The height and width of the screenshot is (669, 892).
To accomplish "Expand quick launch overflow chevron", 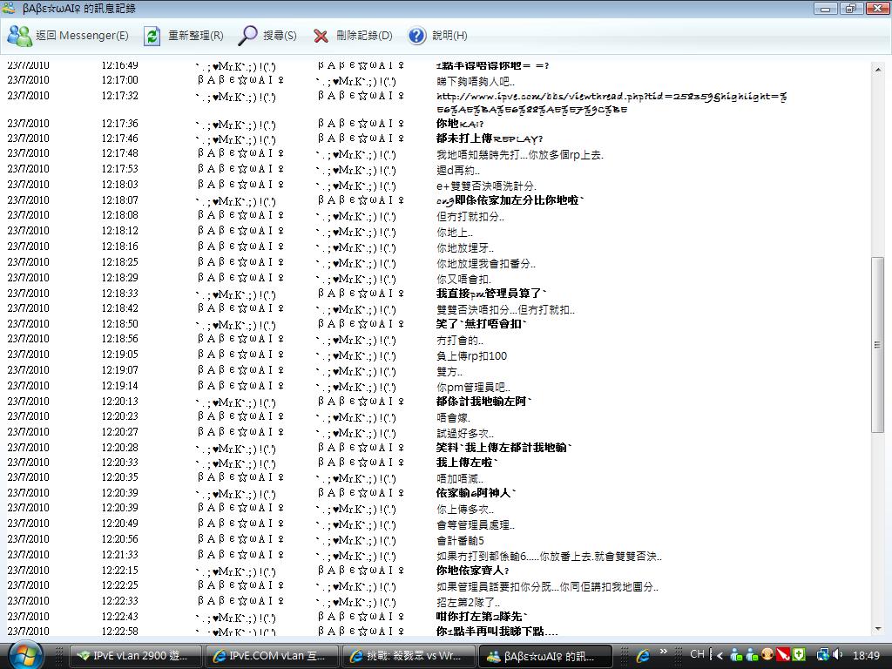I will click(x=663, y=652).
